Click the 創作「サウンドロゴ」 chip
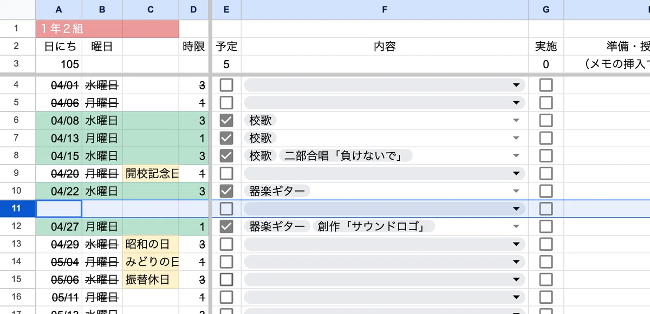 374,226
